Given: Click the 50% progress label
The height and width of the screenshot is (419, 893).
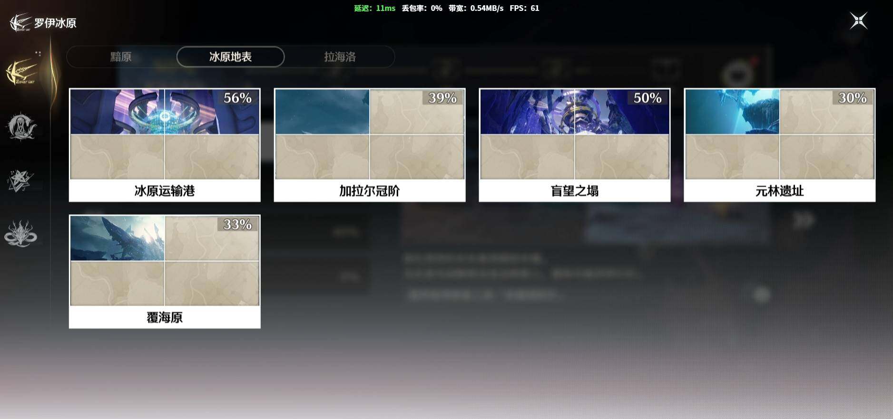Looking at the screenshot, I should [648, 98].
